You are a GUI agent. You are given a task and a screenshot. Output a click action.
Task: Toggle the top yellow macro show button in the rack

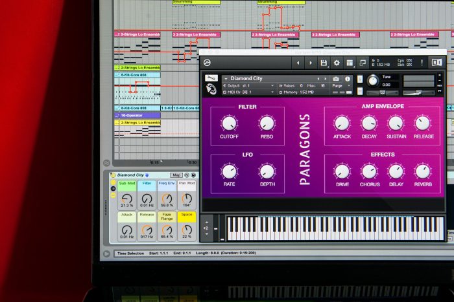point(113,182)
